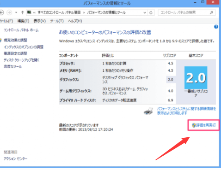Click the サブスコア column header

170,55
